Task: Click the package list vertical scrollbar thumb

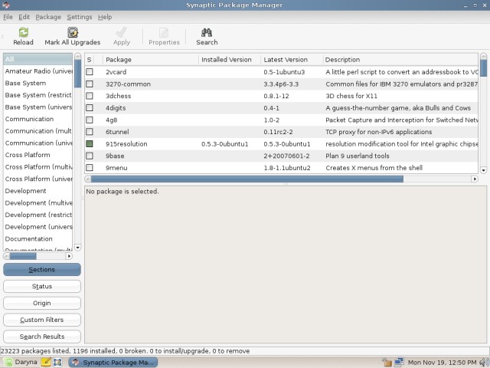Action: (x=483, y=68)
